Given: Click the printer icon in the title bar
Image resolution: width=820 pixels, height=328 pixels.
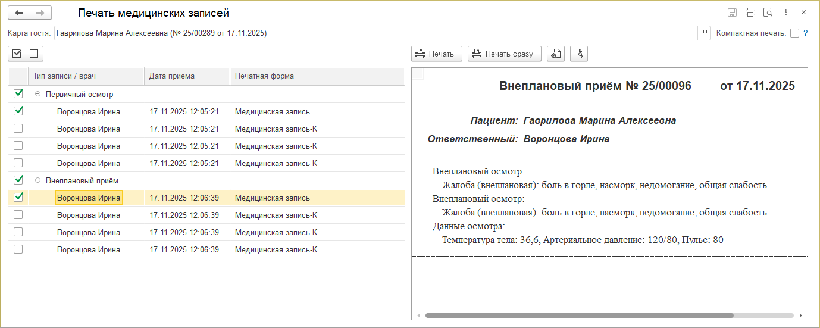Looking at the screenshot, I should (x=750, y=13).
